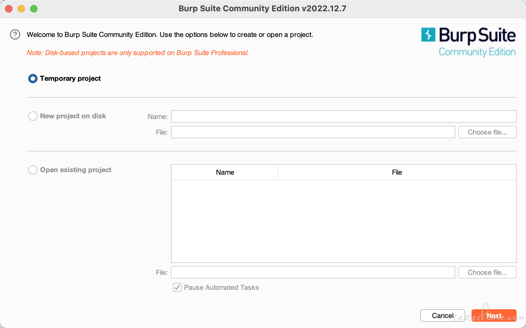Click the new project Name input field
526x328 pixels.
tap(343, 116)
